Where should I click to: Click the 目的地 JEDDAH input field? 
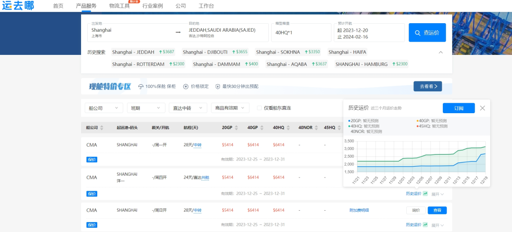227,32
